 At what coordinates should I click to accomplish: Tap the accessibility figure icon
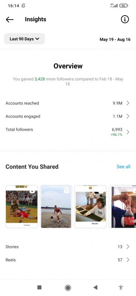pyautogui.click(x=121, y=287)
